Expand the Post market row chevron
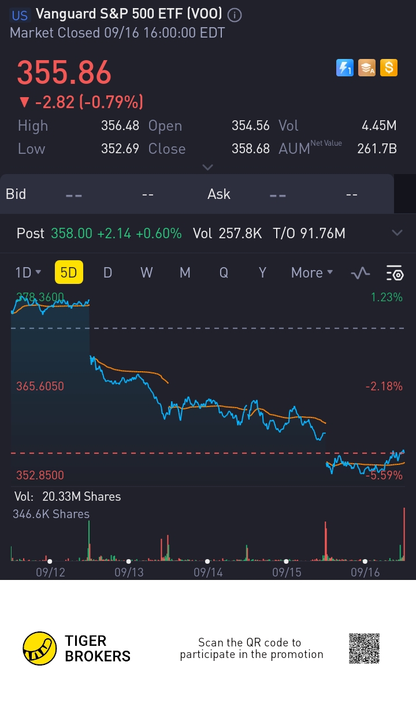Viewport: 416px width, 717px height. [x=397, y=233]
